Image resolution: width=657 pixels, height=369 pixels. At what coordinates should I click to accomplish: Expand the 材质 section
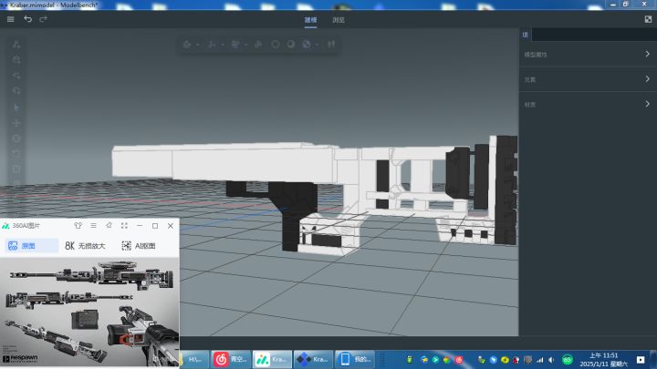[x=588, y=105]
